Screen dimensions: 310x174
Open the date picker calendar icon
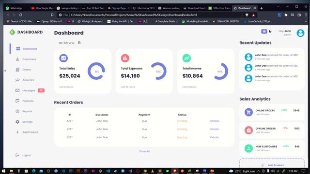[79, 43]
